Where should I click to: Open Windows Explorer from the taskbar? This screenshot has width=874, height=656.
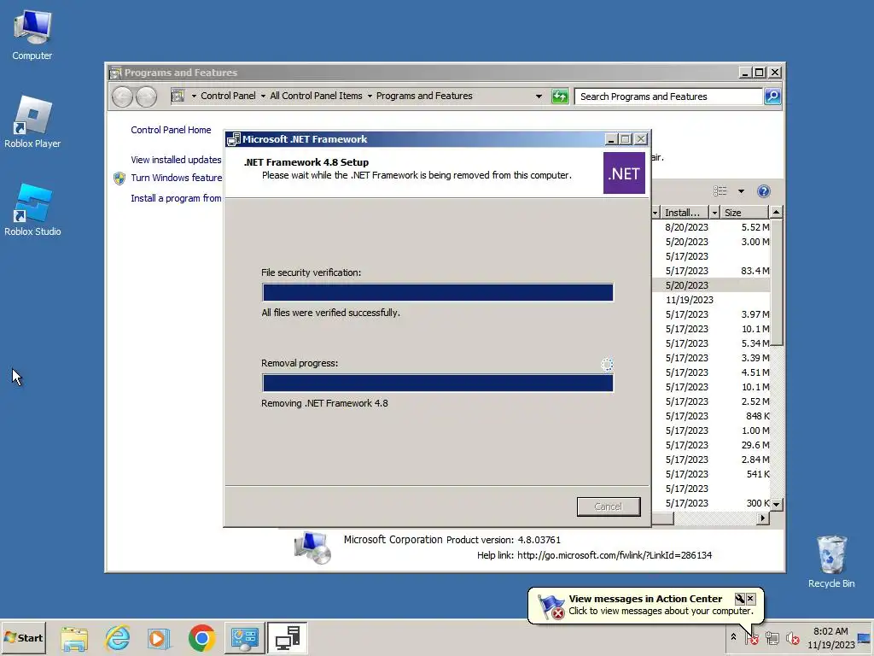74,638
